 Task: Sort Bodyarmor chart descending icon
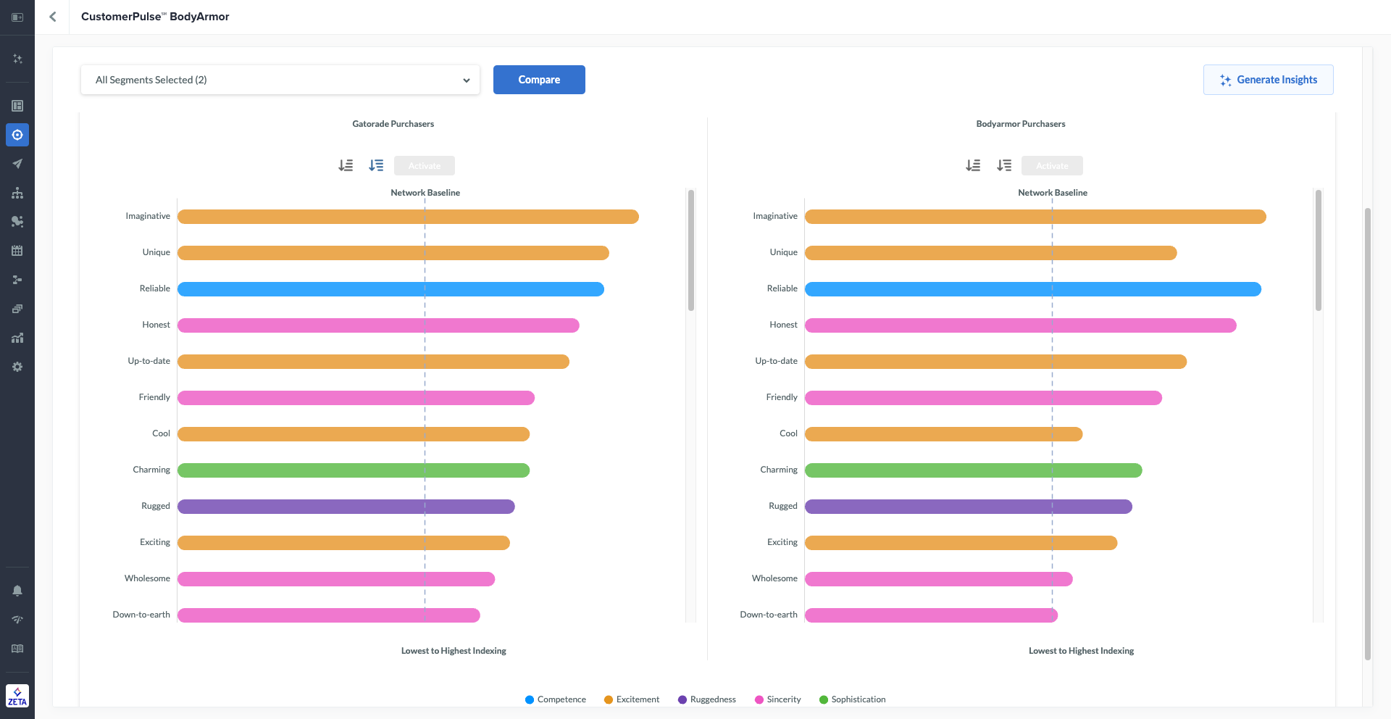coord(1004,165)
